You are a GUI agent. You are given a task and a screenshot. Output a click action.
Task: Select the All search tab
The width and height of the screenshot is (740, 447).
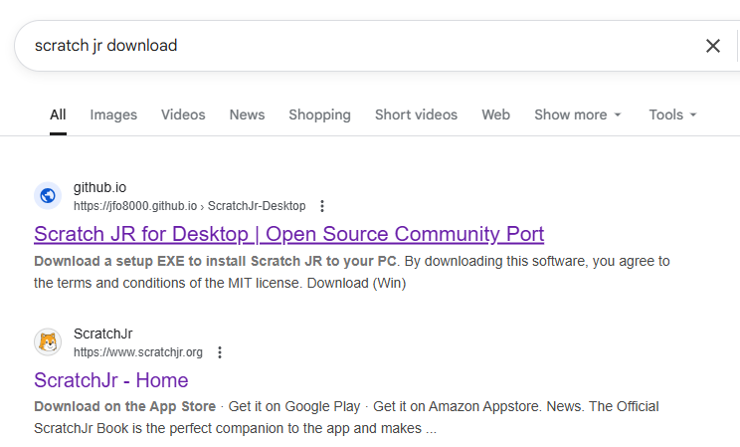pos(58,114)
